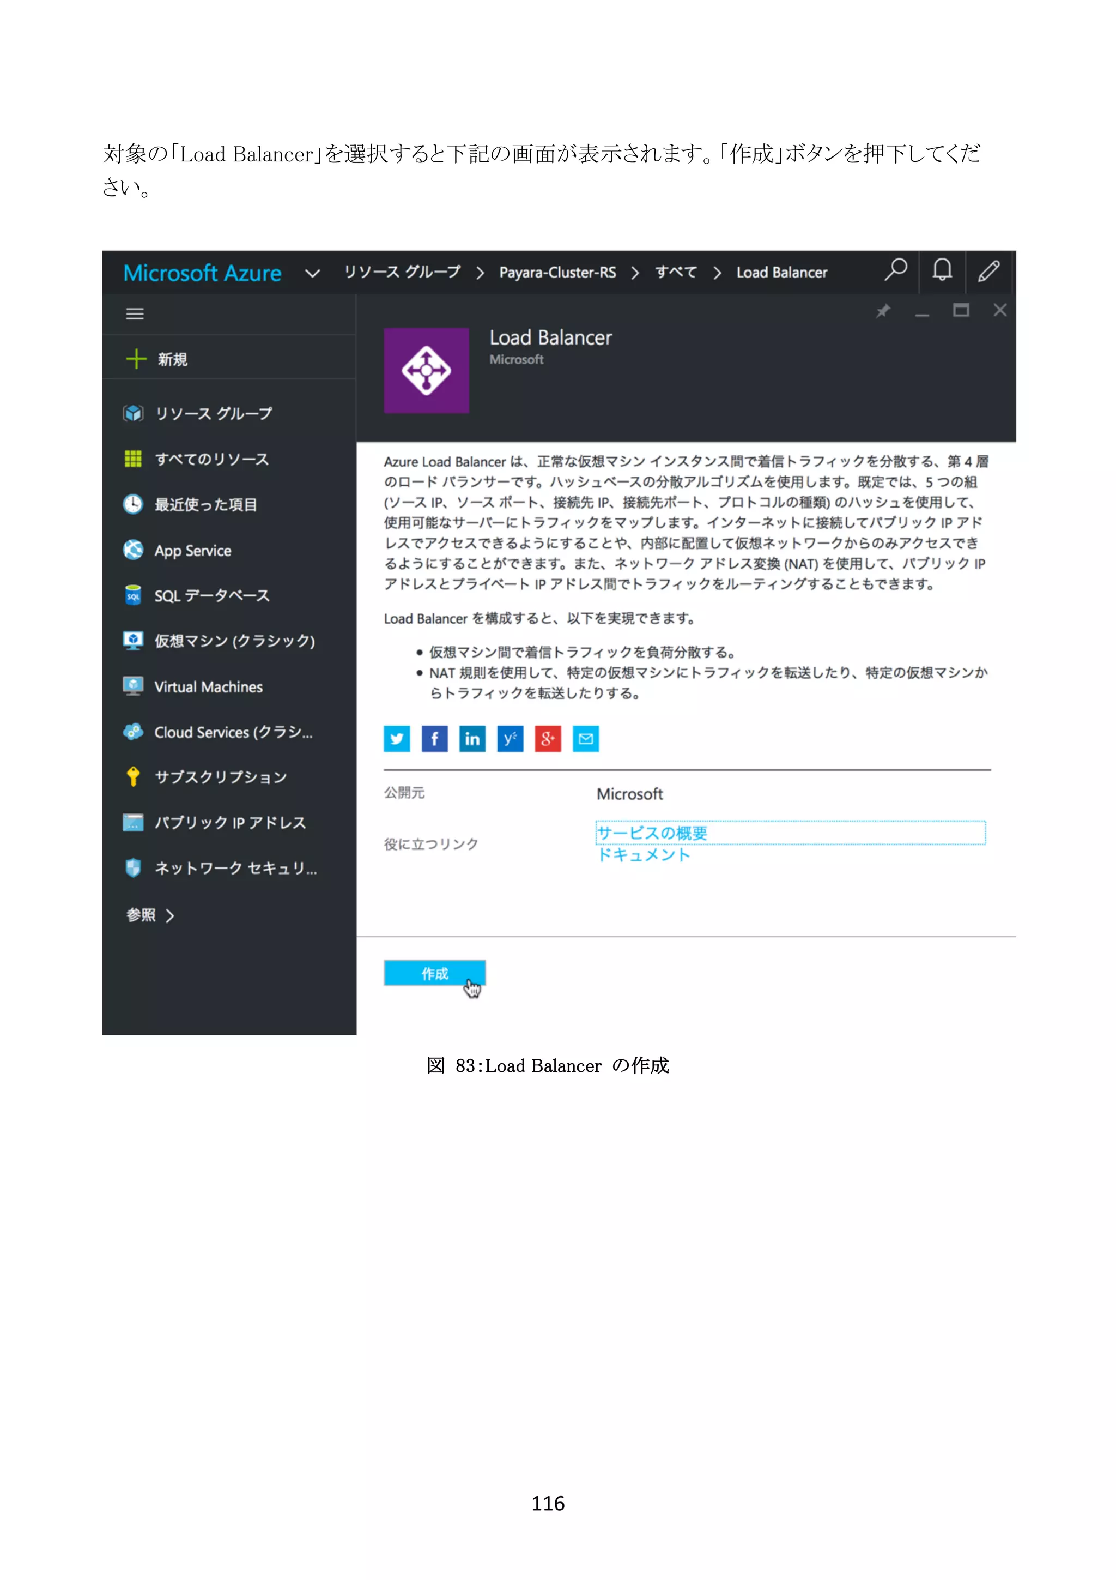Share via LinkedIn icon
The image size is (1116, 1580).
(472, 739)
